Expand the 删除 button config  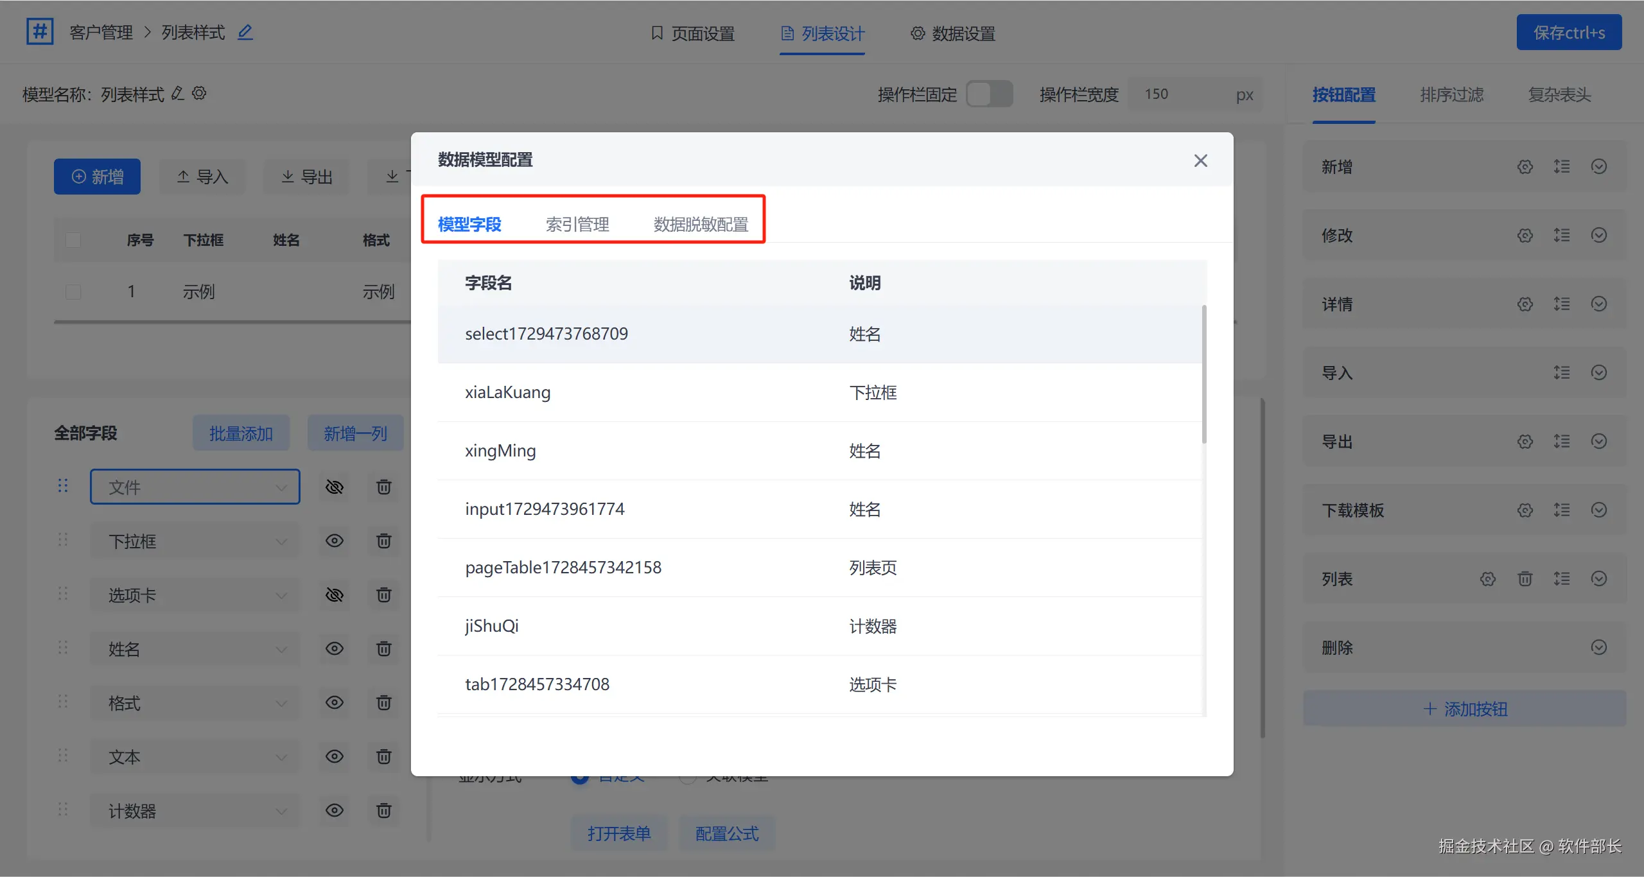[1598, 647]
